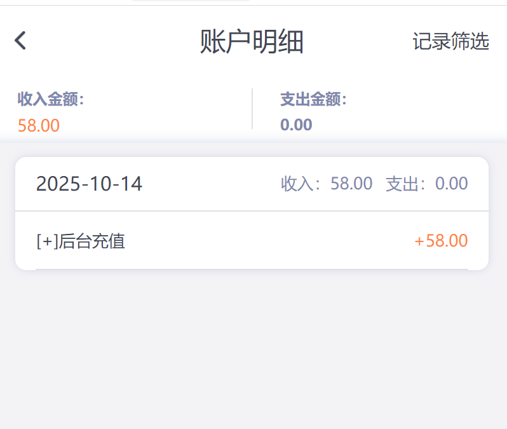Click the colon after 支出金额

click(344, 100)
